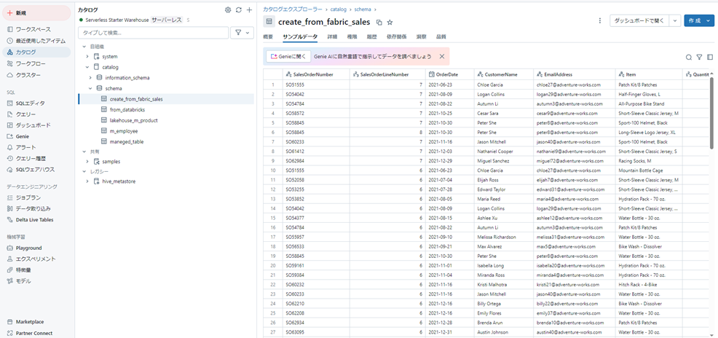Click the schema breadcrumb link
This screenshot has height=338, width=718.
click(x=361, y=9)
